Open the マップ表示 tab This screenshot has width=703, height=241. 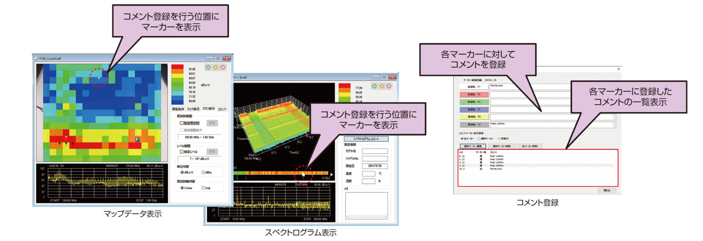(193, 109)
